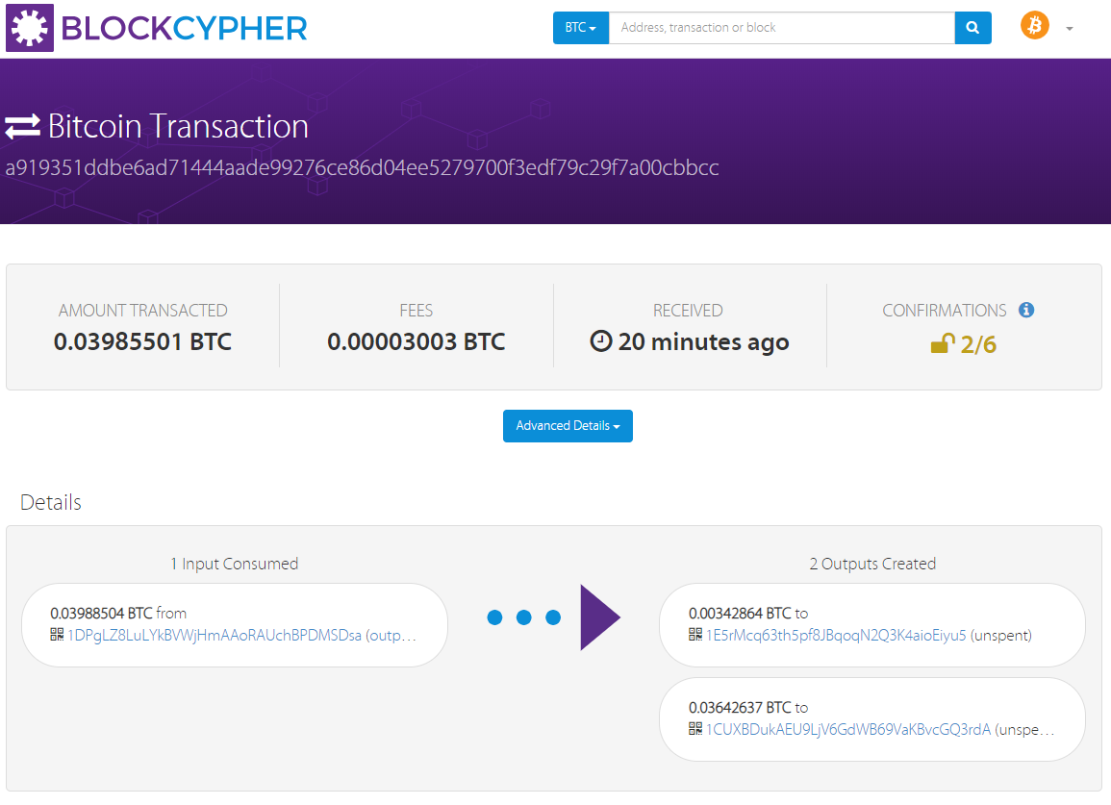
Task: Click the unlocked padlock confirmations icon
Action: (943, 343)
